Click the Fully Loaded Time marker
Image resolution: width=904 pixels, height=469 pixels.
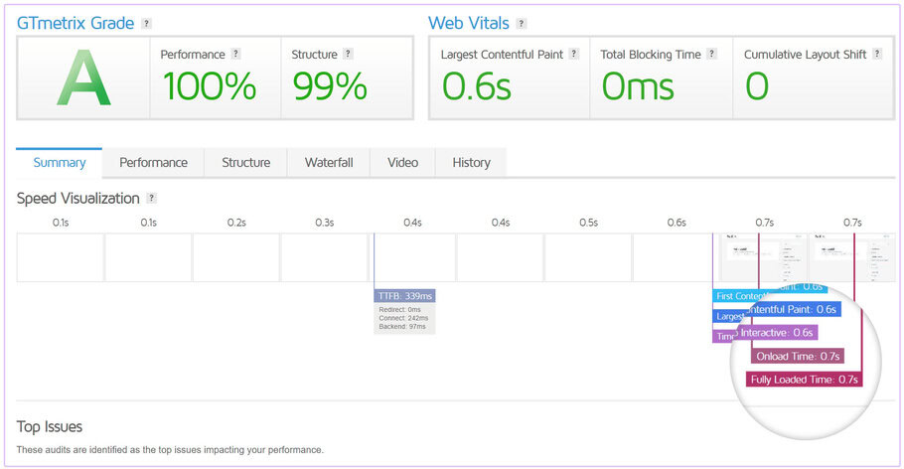click(x=805, y=379)
